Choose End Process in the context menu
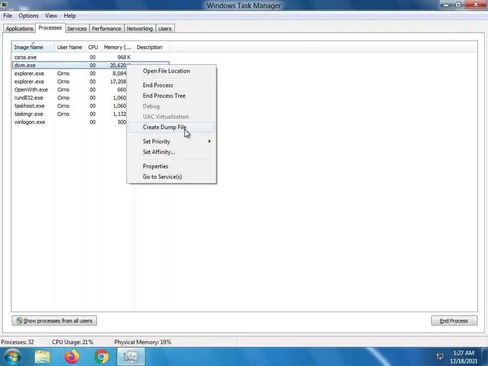Screen dimensions: 488x366 171,85
